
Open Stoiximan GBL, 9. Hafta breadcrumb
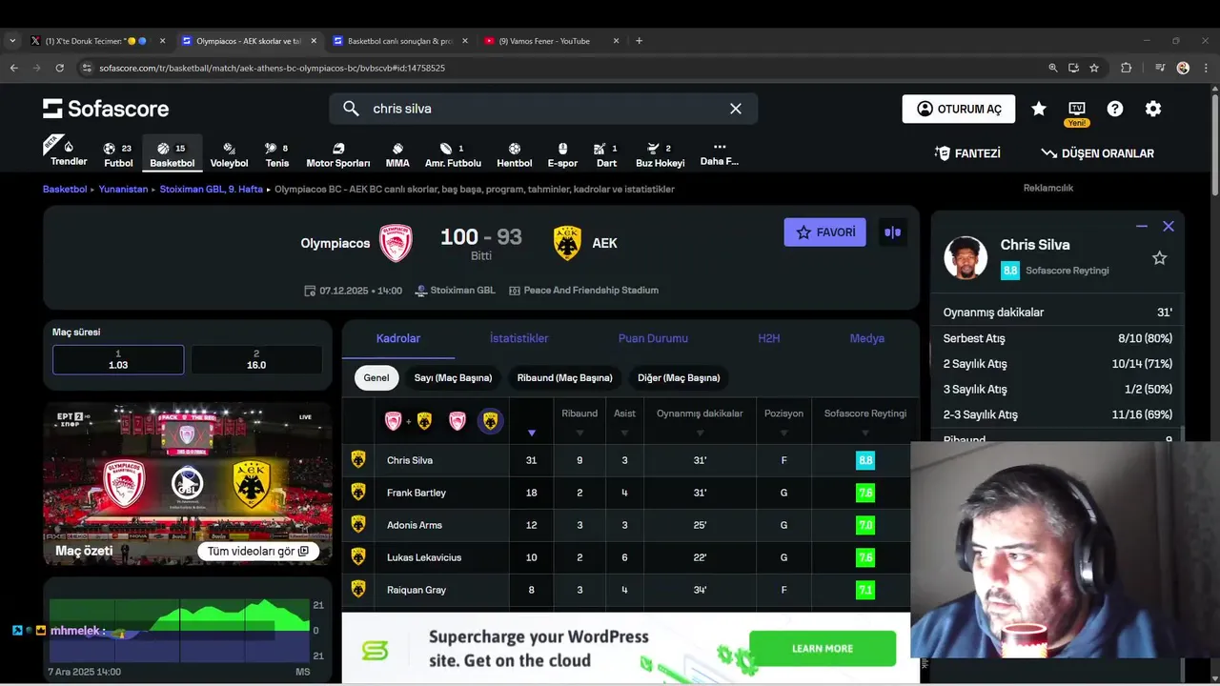click(x=212, y=189)
